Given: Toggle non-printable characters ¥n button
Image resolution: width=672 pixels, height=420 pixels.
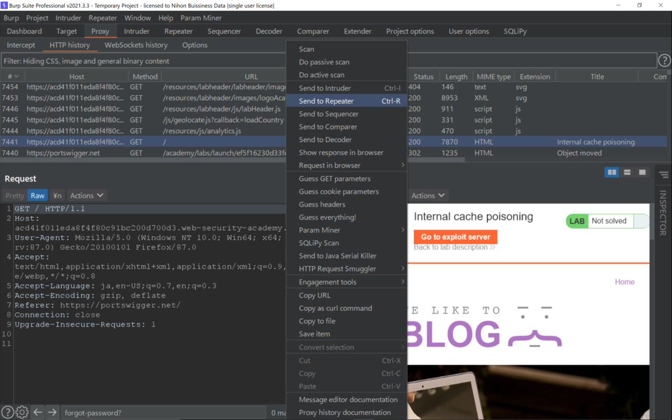Looking at the screenshot, I should 57,195.
